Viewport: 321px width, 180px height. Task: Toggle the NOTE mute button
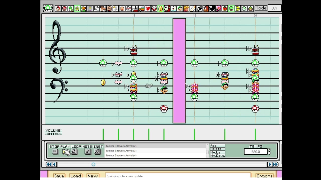click(87, 151)
